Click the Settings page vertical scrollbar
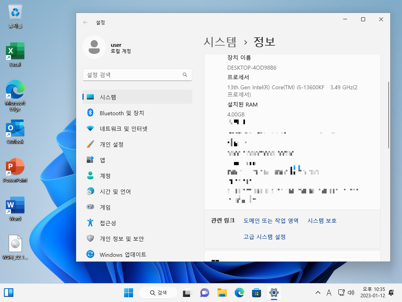Image resolution: width=402 pixels, height=302 pixels. click(x=388, y=115)
